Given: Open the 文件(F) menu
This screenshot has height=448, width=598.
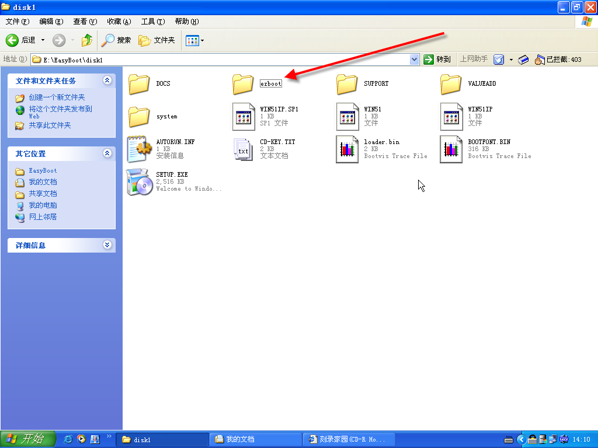Looking at the screenshot, I should tap(17, 22).
